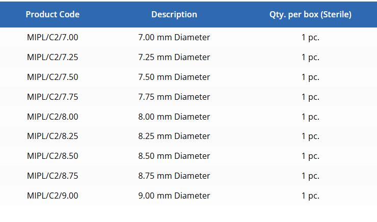Select product code MIPL/C2/7.75
The width and height of the screenshot is (377, 222).
pyautogui.click(x=52, y=97)
